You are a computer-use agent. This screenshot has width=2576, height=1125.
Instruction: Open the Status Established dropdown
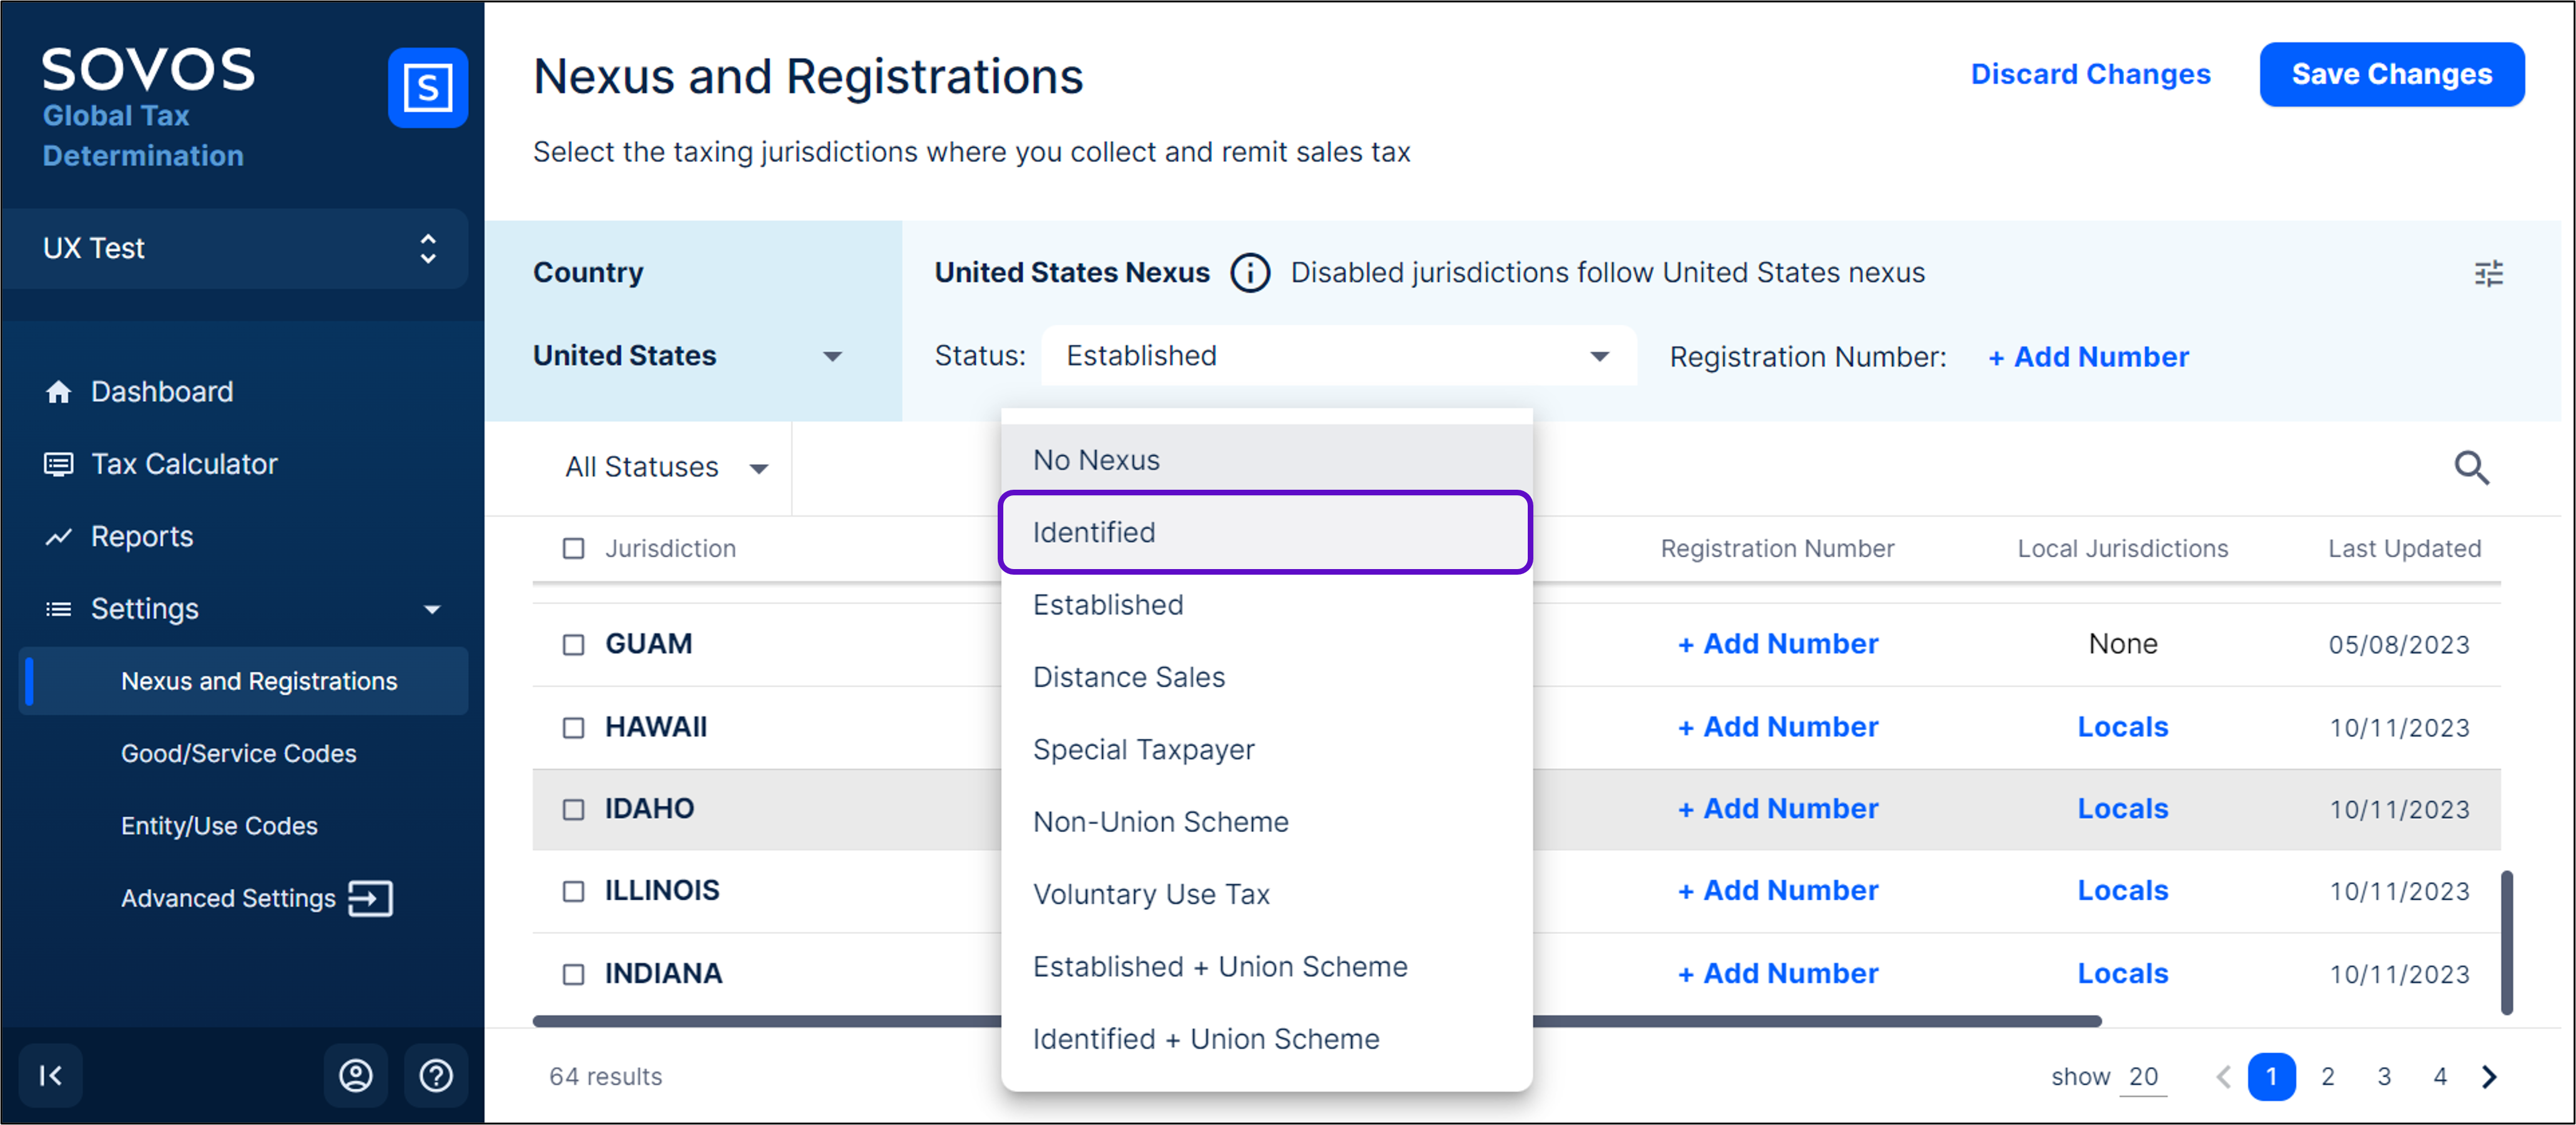coord(1339,356)
